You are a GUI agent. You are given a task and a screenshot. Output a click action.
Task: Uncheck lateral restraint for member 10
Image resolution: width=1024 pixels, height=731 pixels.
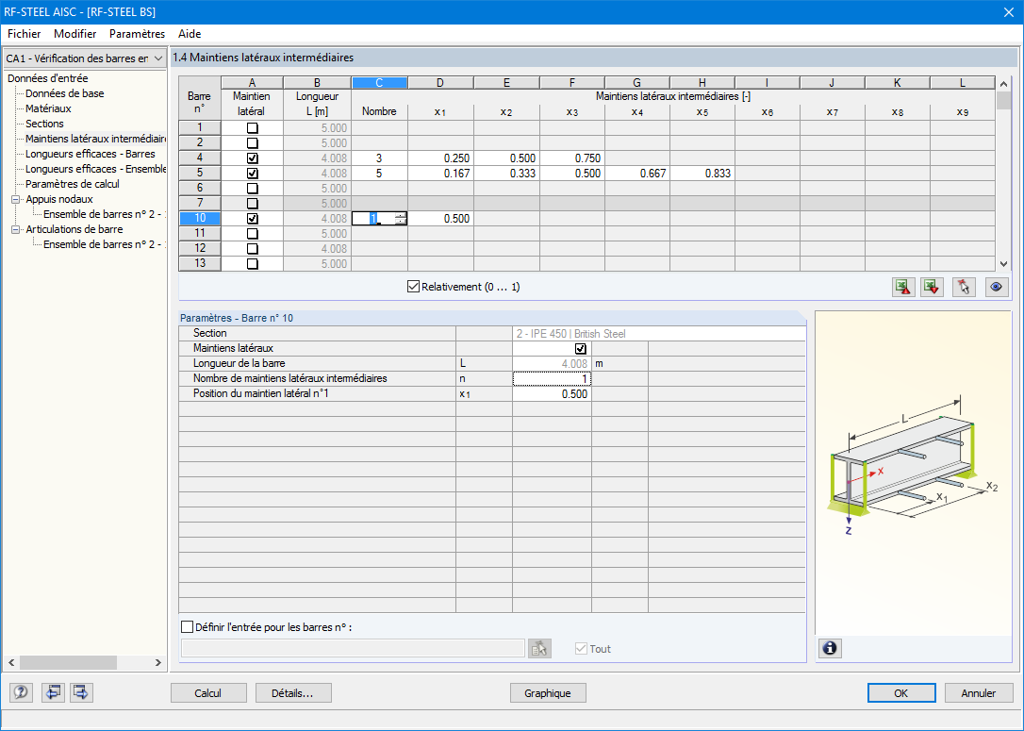tap(252, 218)
